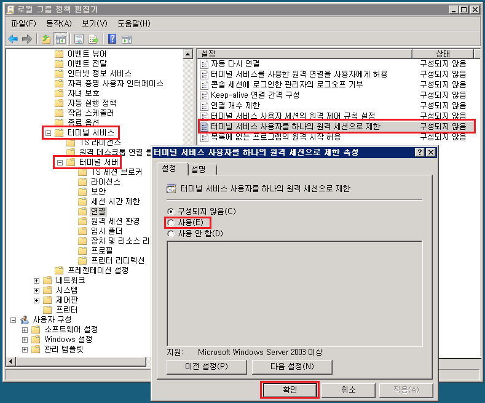Select the 사용 안 함(D) radio button
This screenshot has height=403, width=485.
(x=170, y=233)
